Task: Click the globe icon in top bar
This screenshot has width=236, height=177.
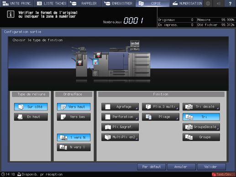Action: point(208,3)
